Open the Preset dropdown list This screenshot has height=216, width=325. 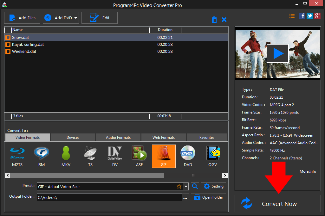186,187
